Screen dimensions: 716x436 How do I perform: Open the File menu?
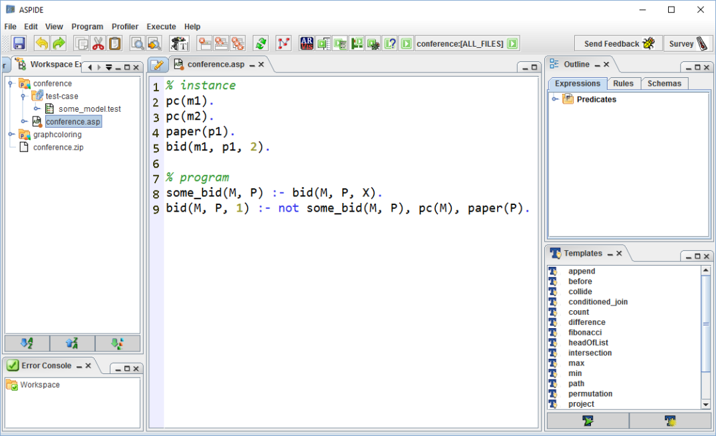point(10,27)
